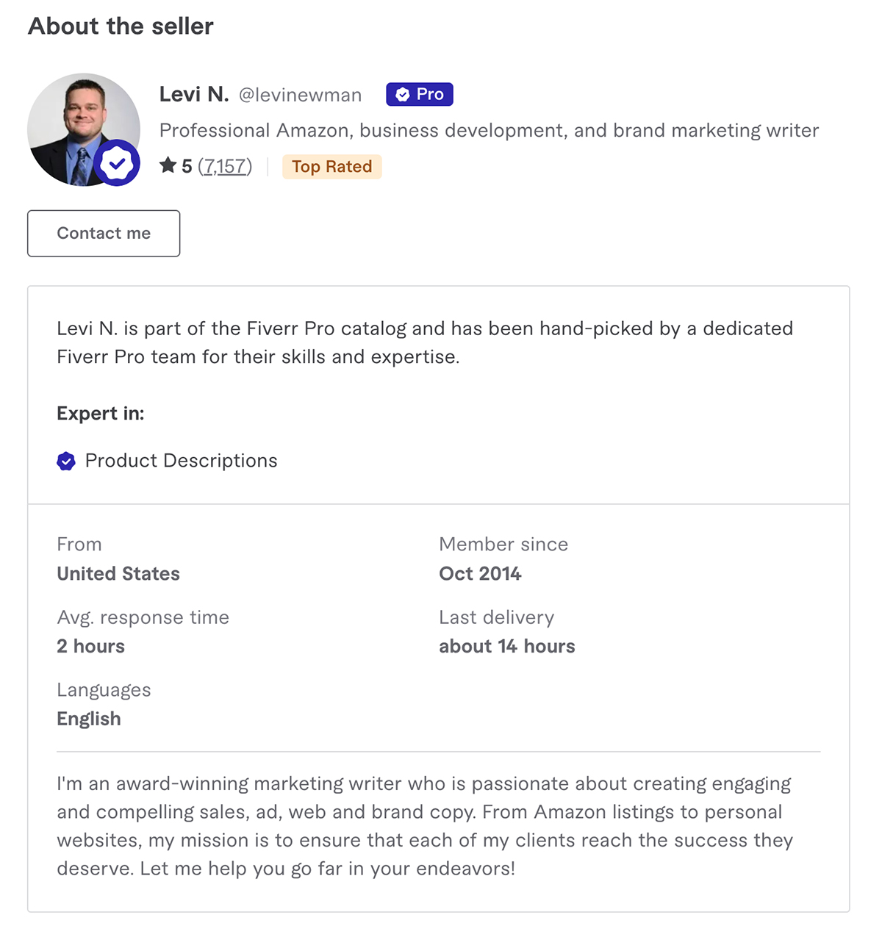Click the Top Rated badge
Viewport: 882px width, 948px height.
coord(332,167)
